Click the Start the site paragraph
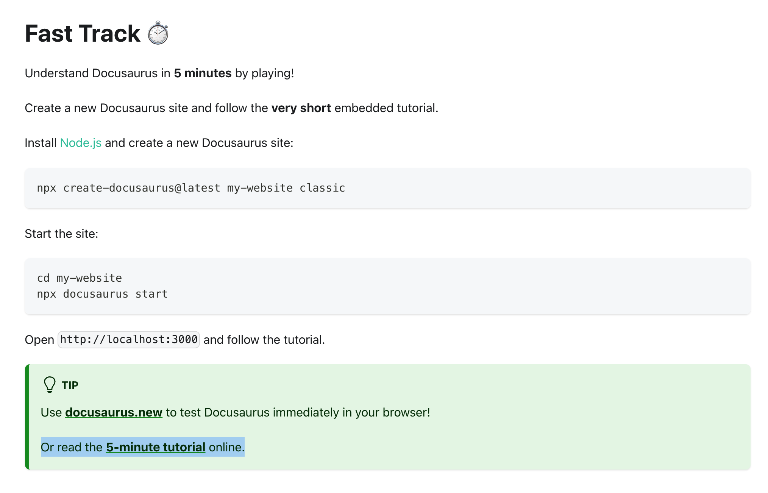The height and width of the screenshot is (493, 768). 61,234
